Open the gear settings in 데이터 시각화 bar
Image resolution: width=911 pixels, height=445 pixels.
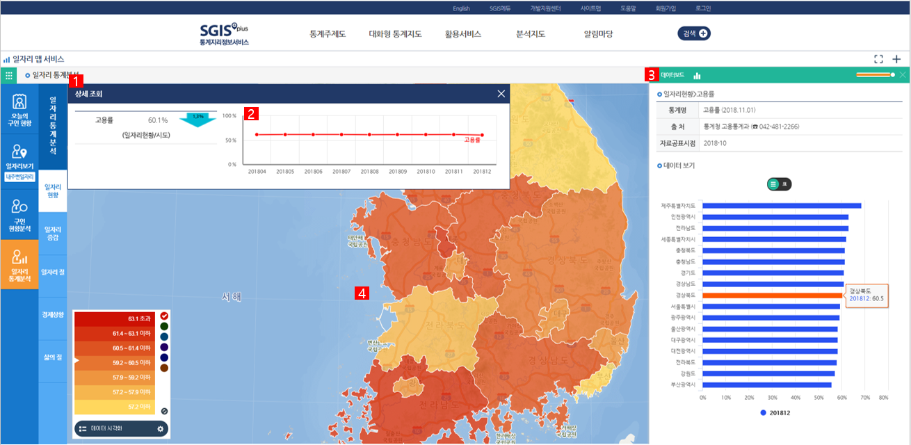click(160, 429)
